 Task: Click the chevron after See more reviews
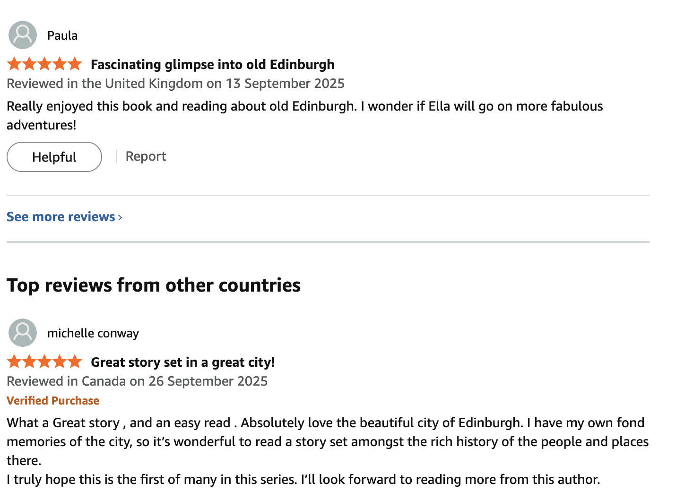click(x=120, y=217)
